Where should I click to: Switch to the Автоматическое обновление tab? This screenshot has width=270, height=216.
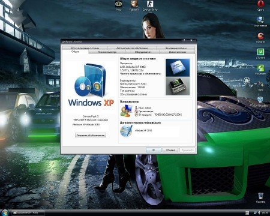click(132, 48)
